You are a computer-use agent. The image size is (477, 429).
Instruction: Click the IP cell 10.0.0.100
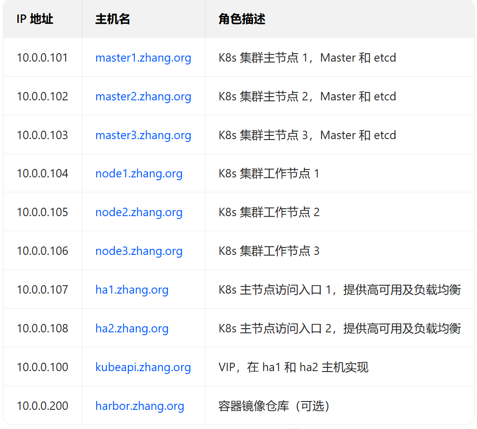click(x=42, y=367)
